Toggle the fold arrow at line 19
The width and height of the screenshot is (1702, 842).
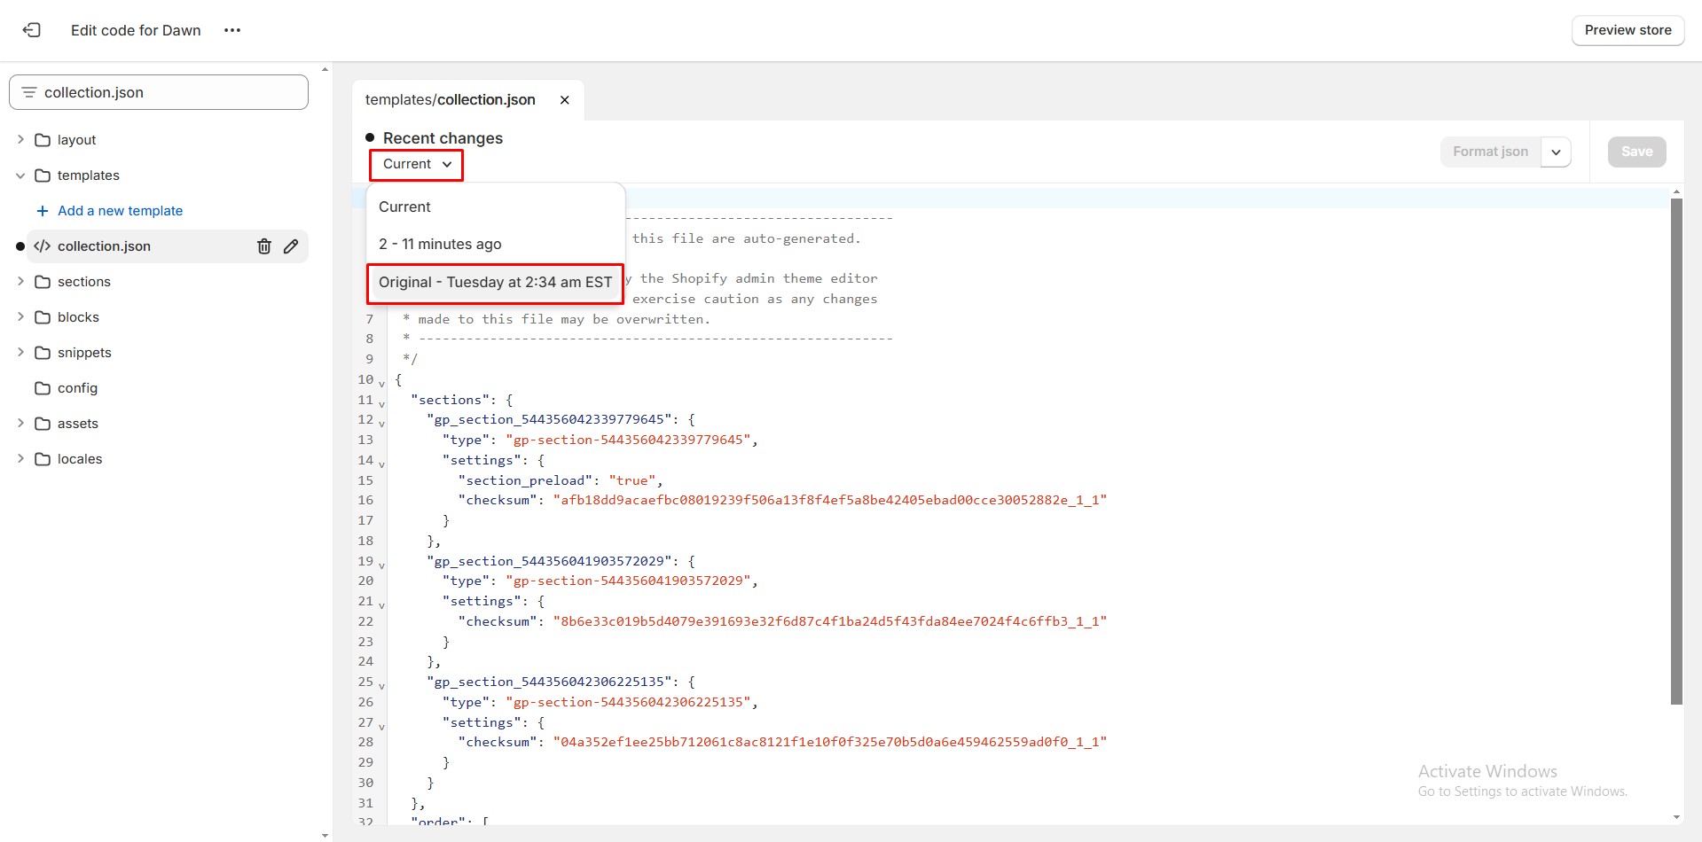(382, 565)
